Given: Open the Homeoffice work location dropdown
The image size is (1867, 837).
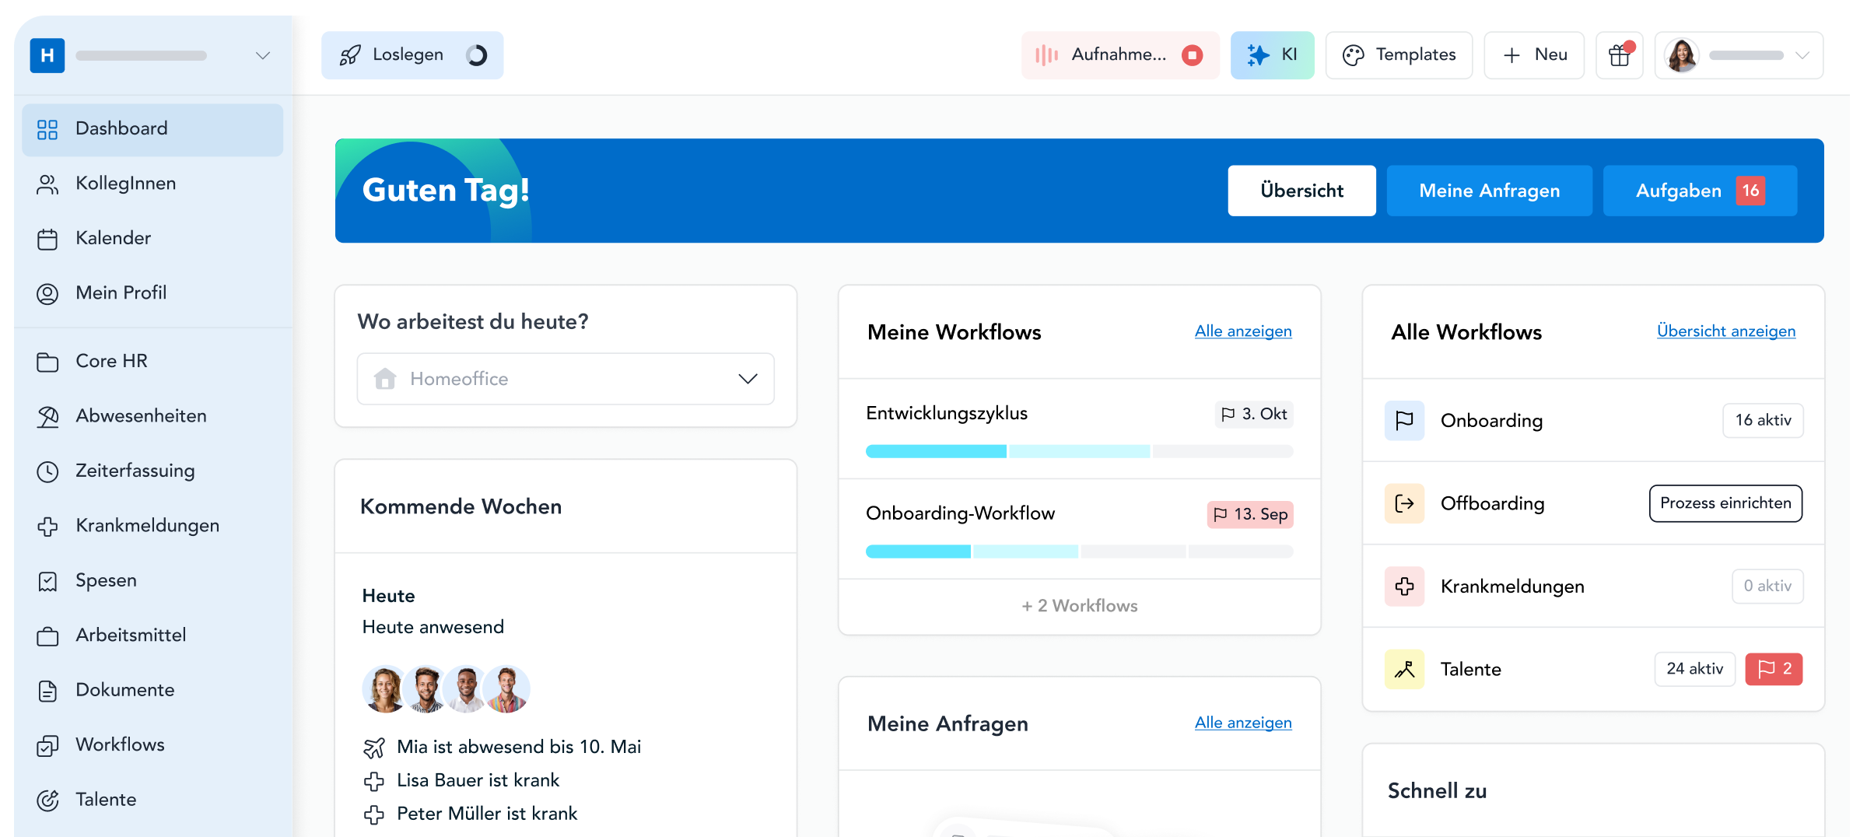Looking at the screenshot, I should click(566, 379).
